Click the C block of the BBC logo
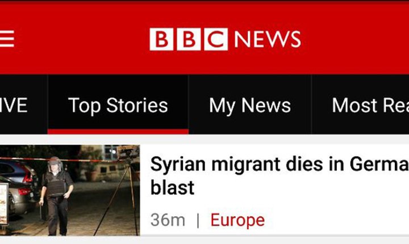409x244 pixels. [216, 39]
